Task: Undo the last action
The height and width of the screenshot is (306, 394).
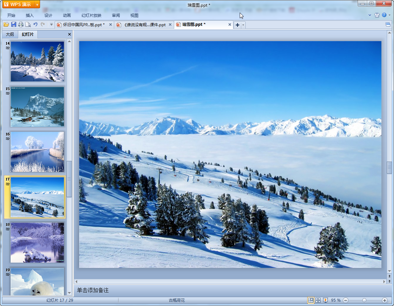Action: coord(35,25)
